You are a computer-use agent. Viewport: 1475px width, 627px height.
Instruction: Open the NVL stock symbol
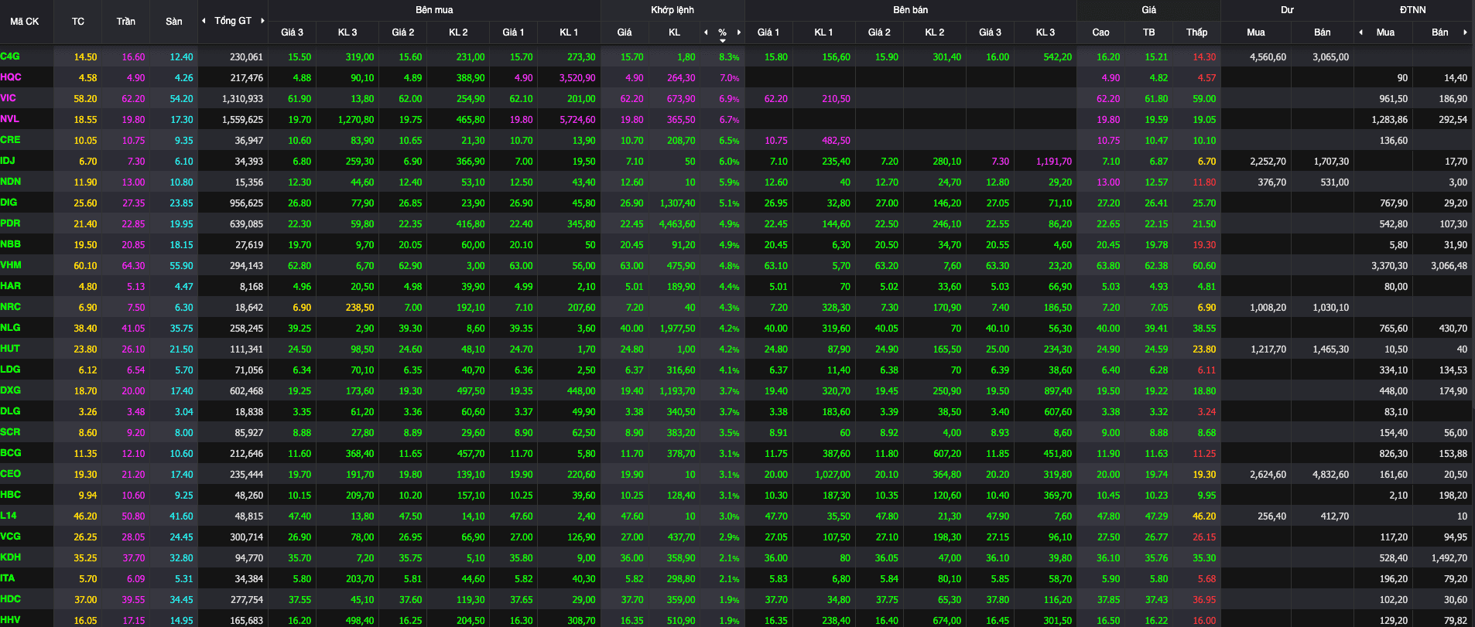coord(10,119)
